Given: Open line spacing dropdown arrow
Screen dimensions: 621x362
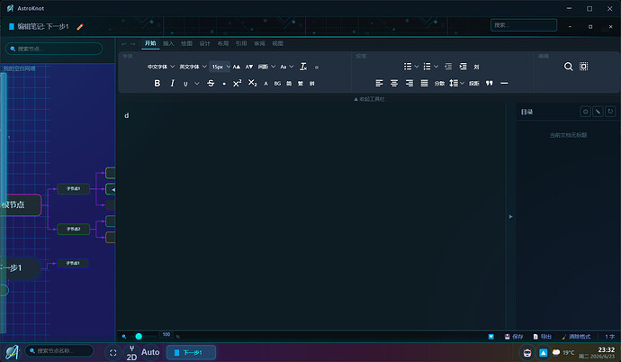Looking at the screenshot, I should tap(462, 83).
